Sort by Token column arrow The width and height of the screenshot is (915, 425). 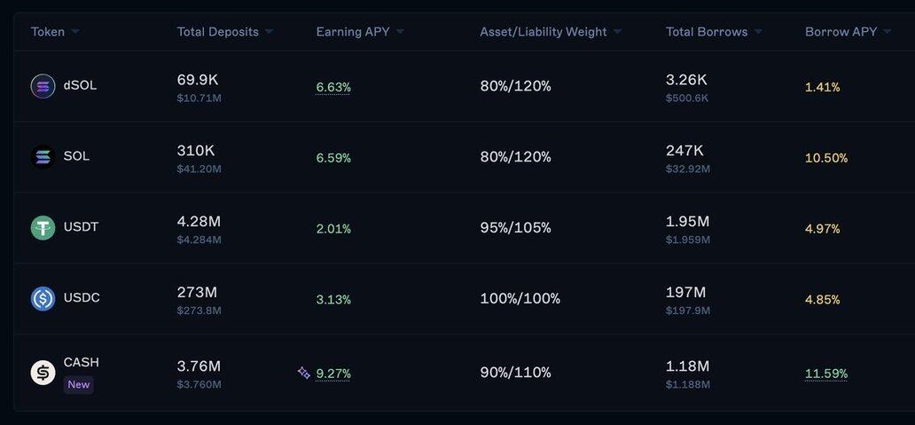(x=75, y=32)
